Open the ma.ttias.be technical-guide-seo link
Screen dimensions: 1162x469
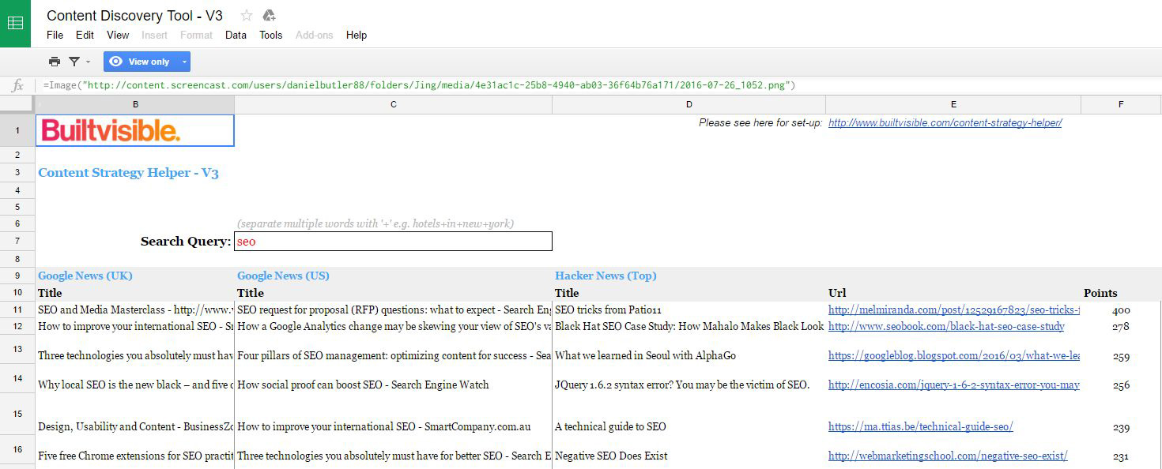tap(920, 426)
